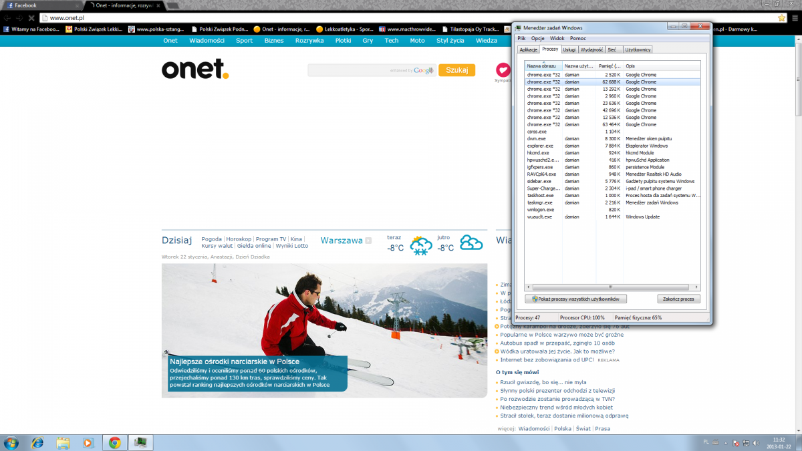Close the Onet browser tab
The image size is (802, 451).
(158, 5)
